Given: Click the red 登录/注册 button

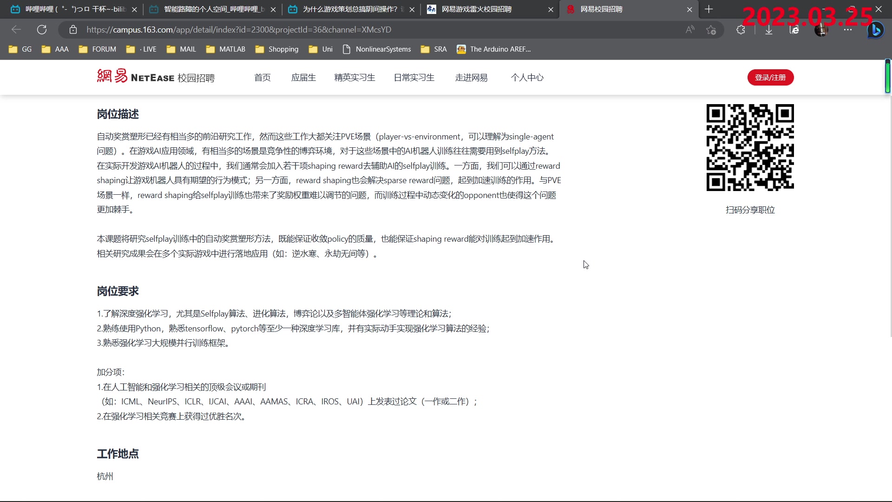Looking at the screenshot, I should [770, 78].
